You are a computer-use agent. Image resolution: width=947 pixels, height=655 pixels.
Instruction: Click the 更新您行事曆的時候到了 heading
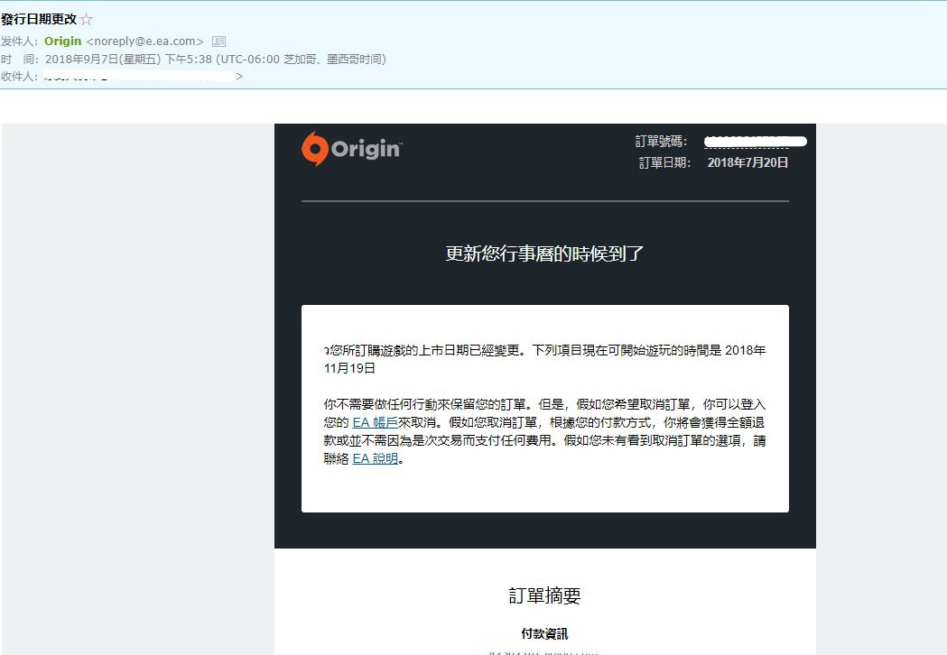[x=543, y=254]
